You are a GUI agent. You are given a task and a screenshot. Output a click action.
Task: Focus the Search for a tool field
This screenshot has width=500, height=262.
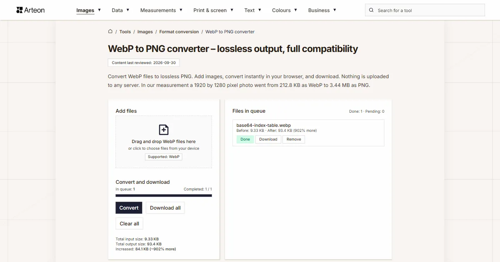coord(425,10)
